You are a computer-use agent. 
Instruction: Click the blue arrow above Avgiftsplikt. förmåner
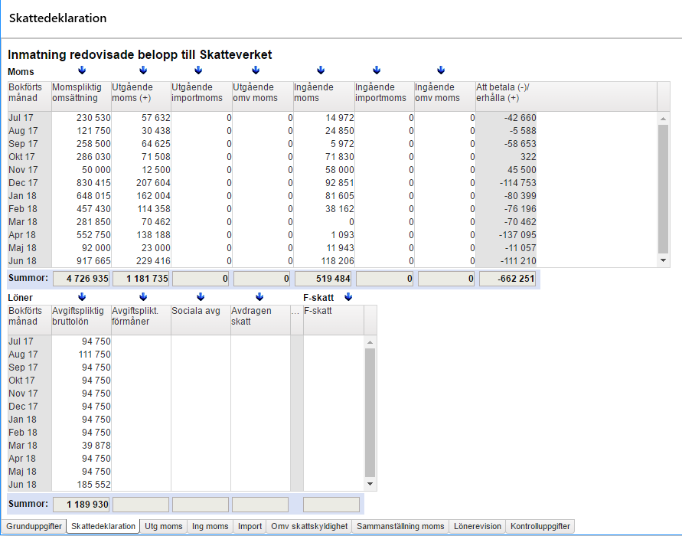(143, 297)
